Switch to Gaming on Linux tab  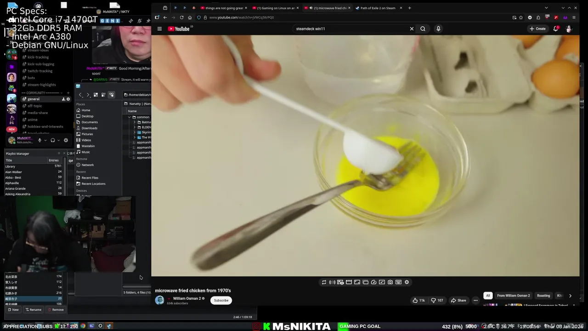click(276, 8)
